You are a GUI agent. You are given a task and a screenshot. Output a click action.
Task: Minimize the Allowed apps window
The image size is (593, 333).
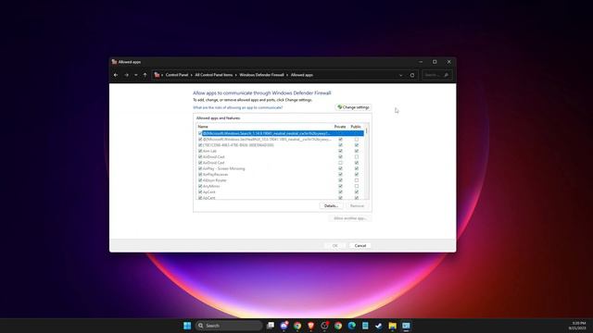(x=421, y=62)
